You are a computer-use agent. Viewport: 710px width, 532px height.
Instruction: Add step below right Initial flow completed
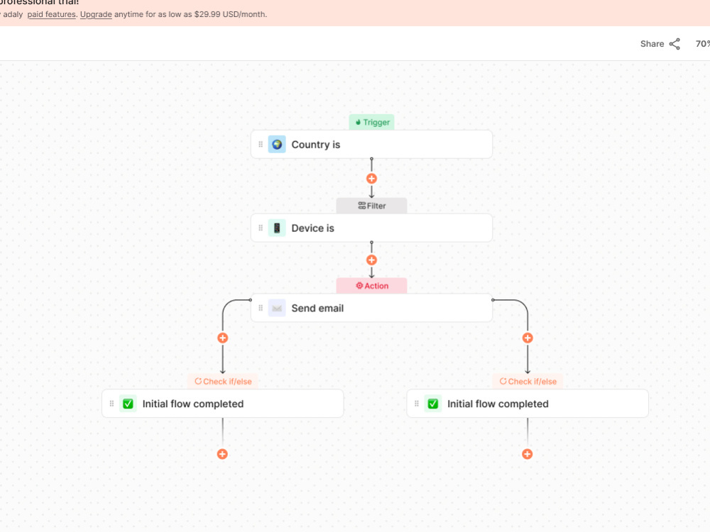pos(527,454)
